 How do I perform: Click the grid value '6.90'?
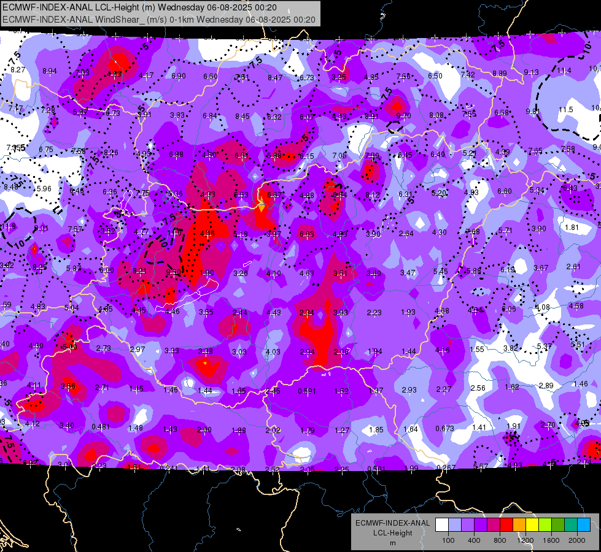(178, 76)
